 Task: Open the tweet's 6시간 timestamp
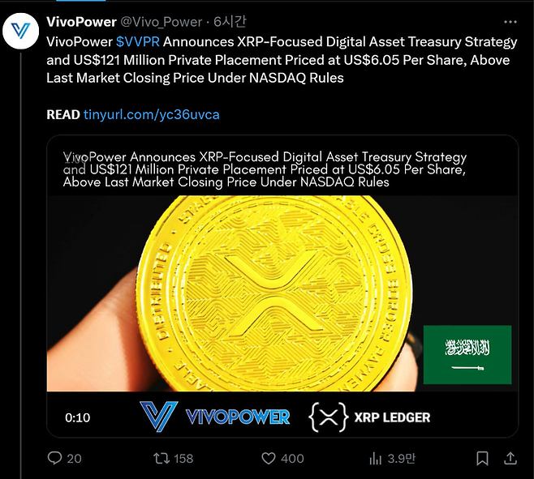coord(217,22)
